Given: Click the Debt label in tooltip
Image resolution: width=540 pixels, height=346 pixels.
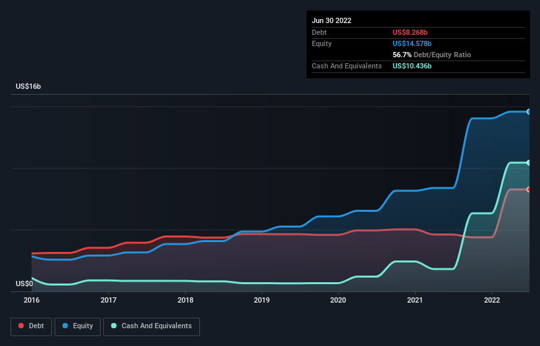Looking at the screenshot, I should [319, 32].
